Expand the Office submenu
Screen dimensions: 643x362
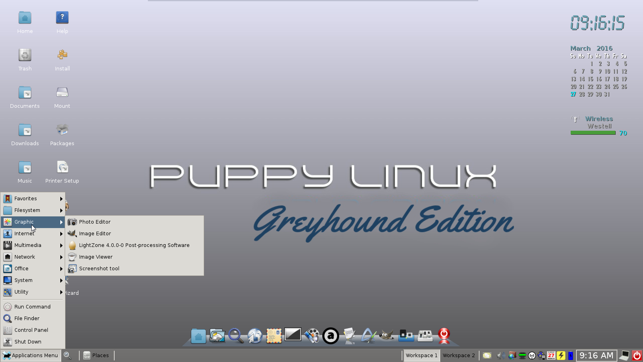[33, 269]
